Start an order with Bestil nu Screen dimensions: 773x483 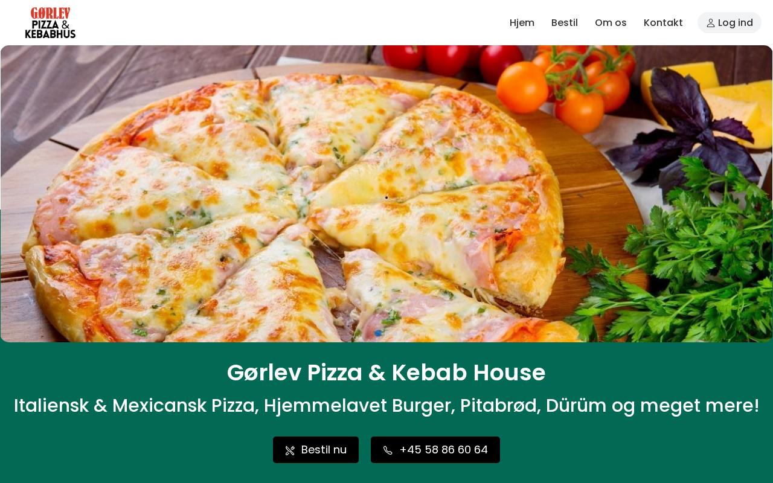pyautogui.click(x=316, y=450)
